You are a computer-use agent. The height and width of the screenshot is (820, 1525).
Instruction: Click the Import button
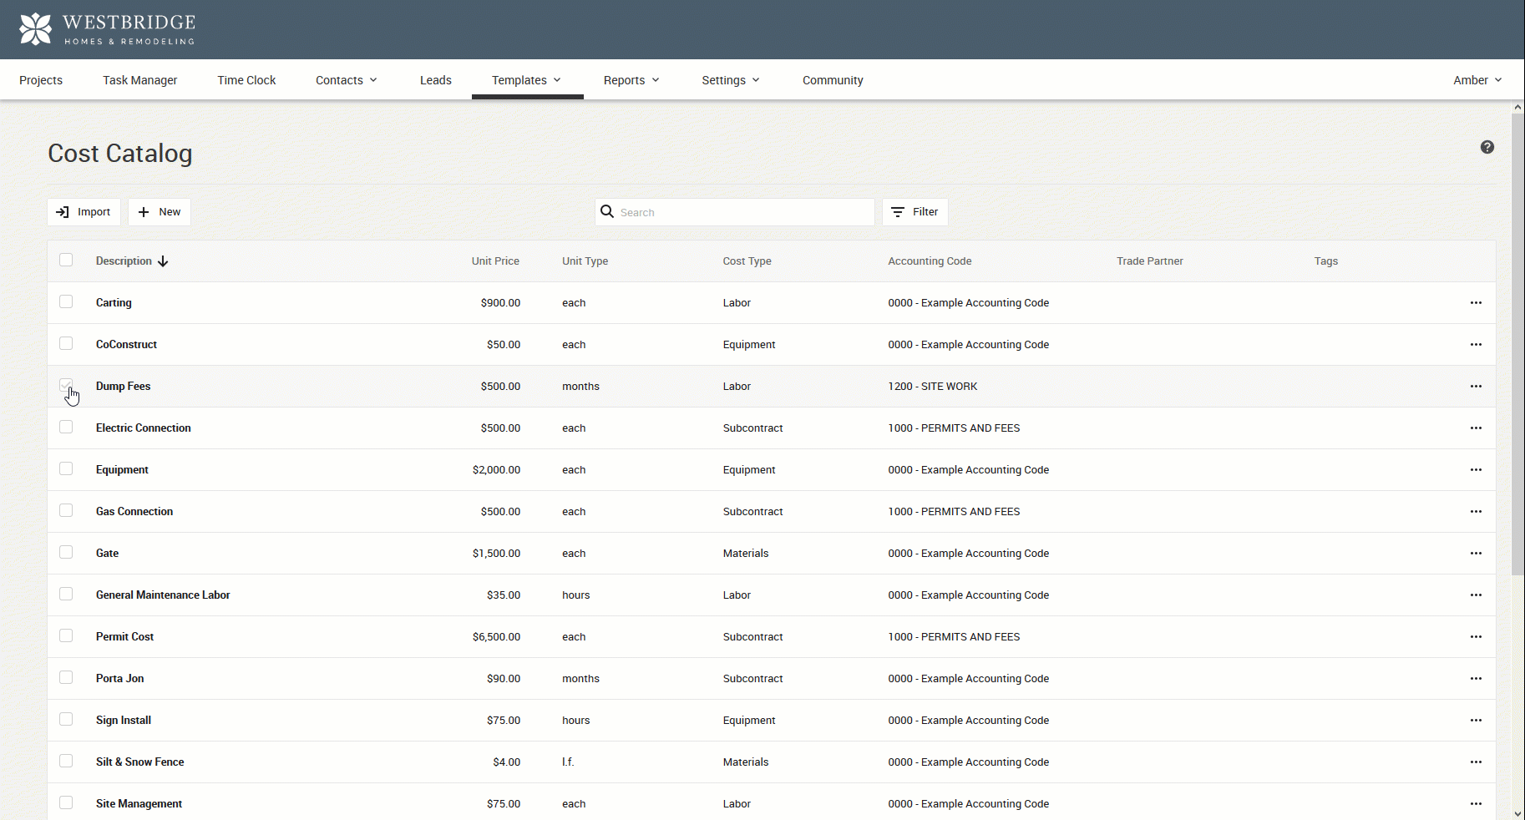(84, 212)
